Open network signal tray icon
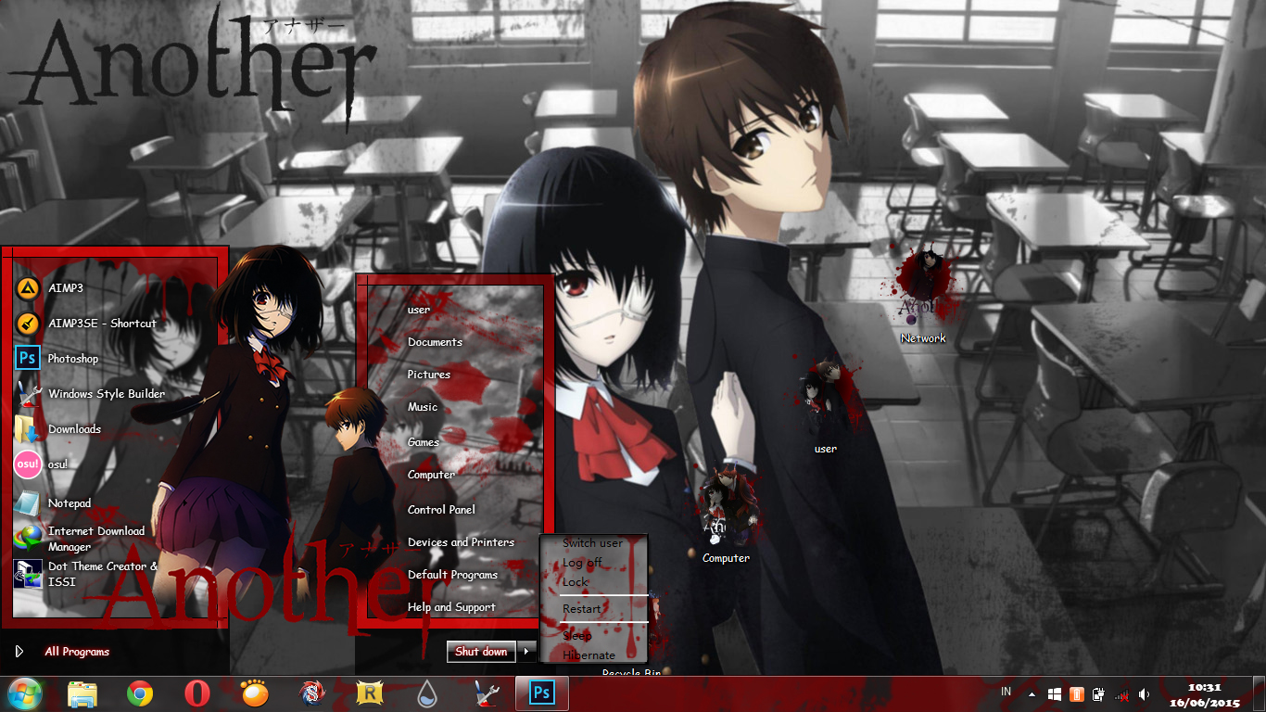1266x712 pixels. pos(1121,693)
